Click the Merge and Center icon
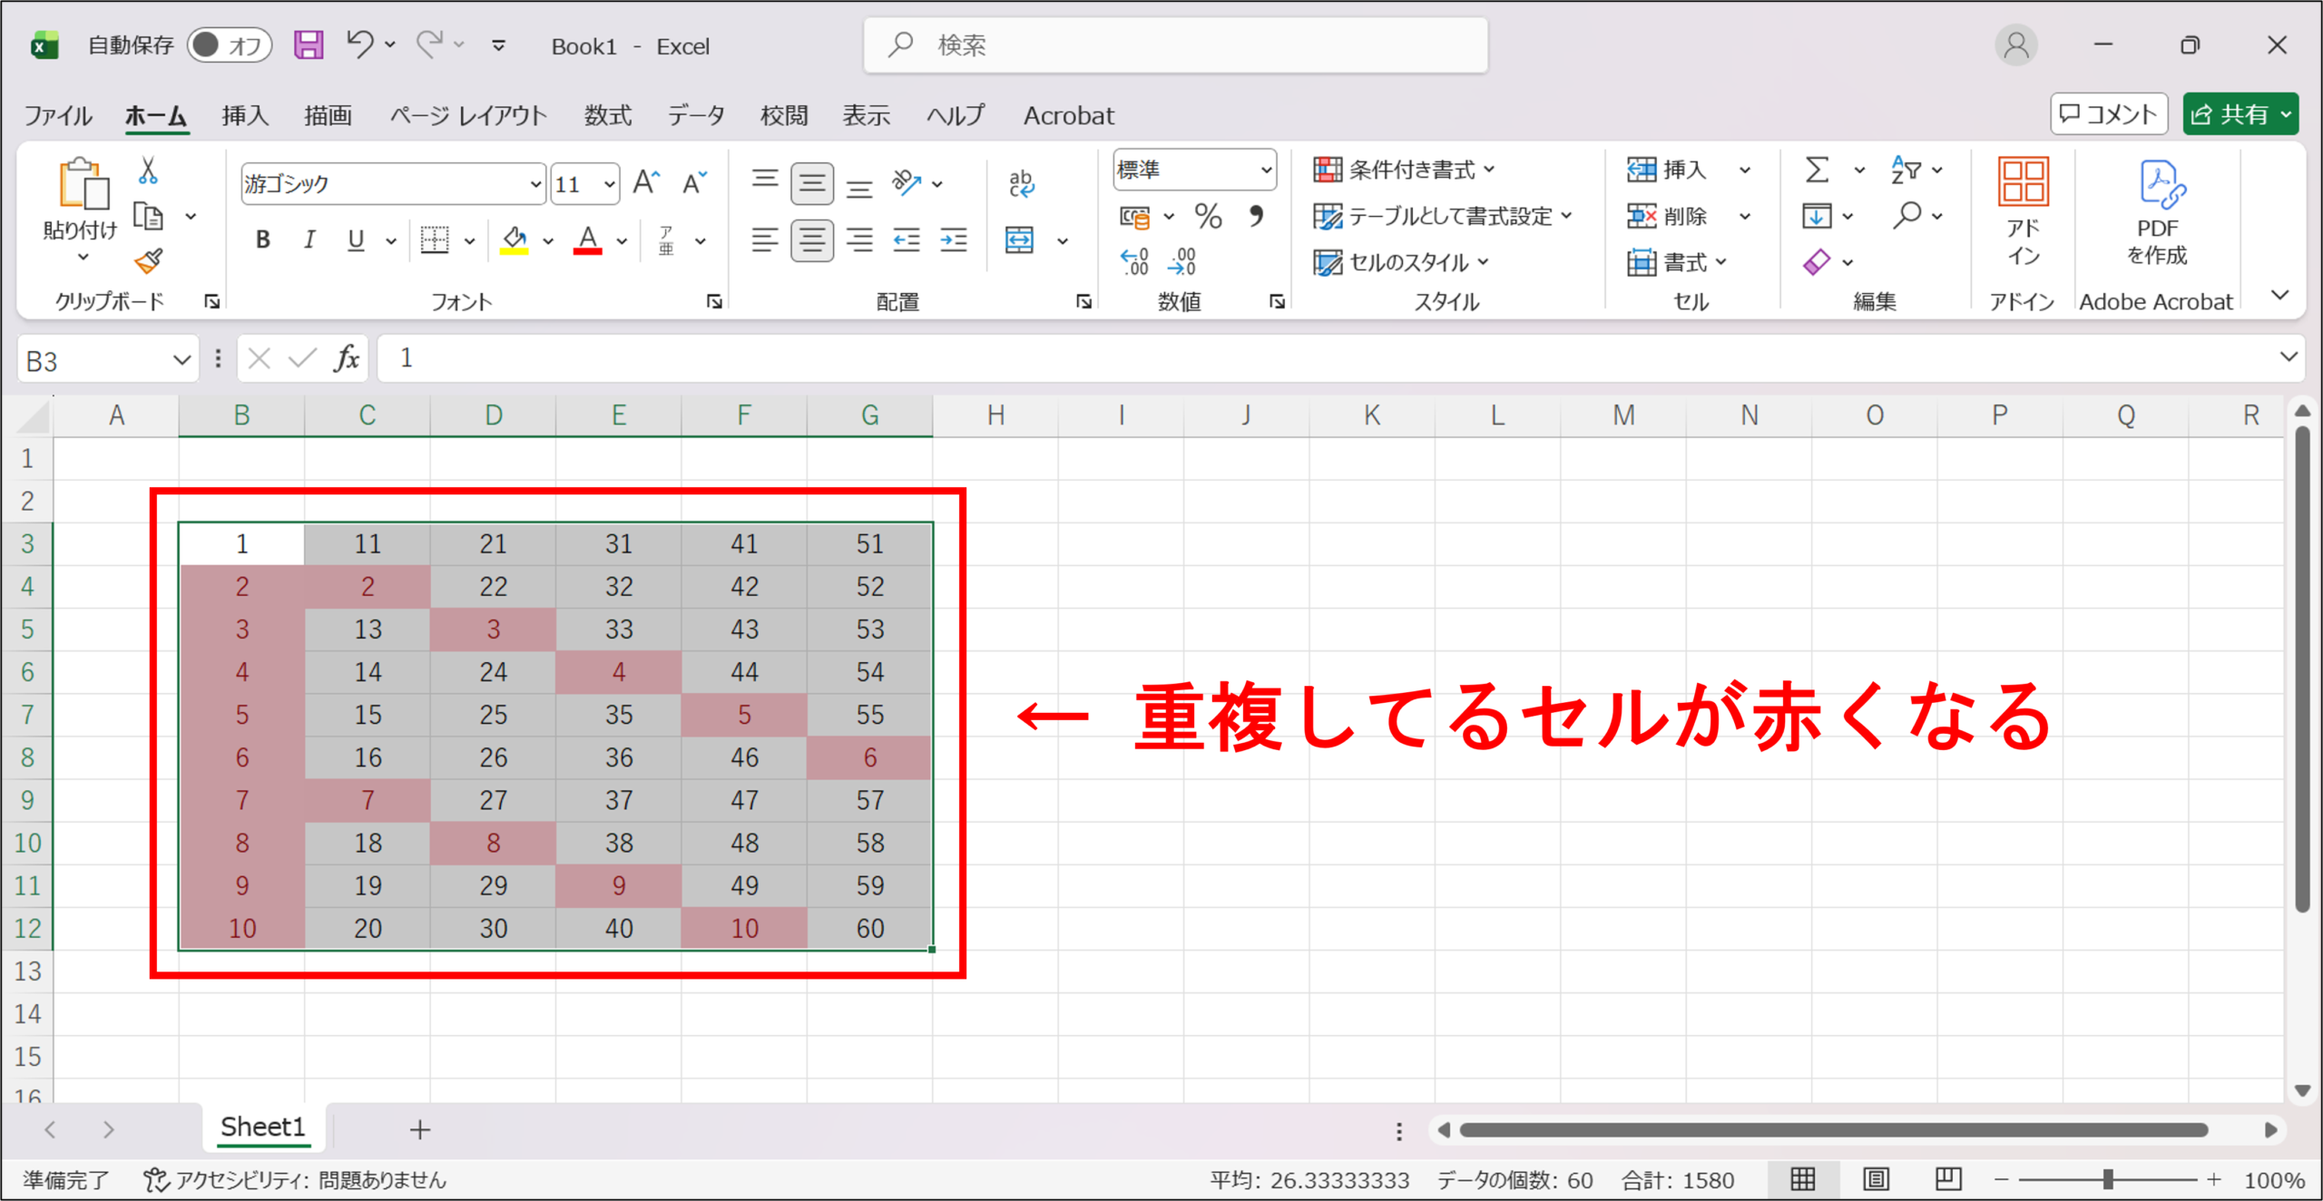Screen dimensions: 2323x1201 click(x=1020, y=240)
